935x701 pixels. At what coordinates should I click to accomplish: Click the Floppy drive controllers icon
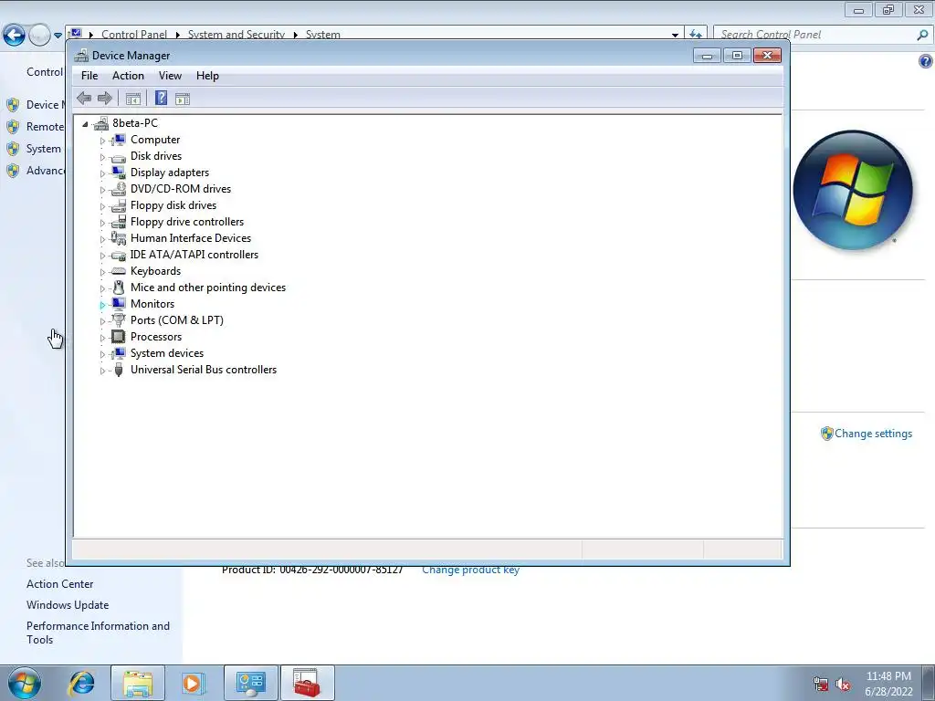(x=119, y=222)
